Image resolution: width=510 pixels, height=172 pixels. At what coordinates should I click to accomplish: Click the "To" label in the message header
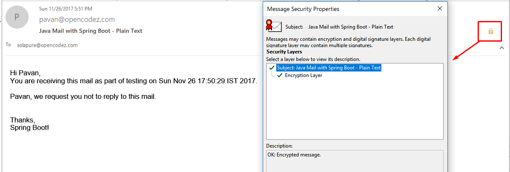[8, 45]
